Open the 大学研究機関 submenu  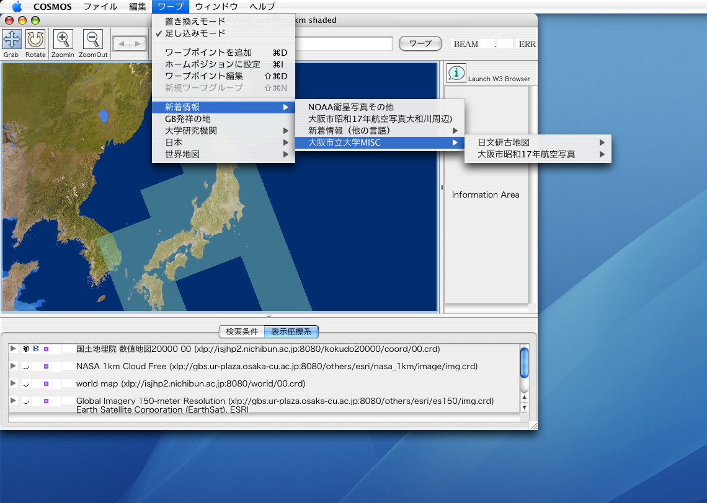224,131
